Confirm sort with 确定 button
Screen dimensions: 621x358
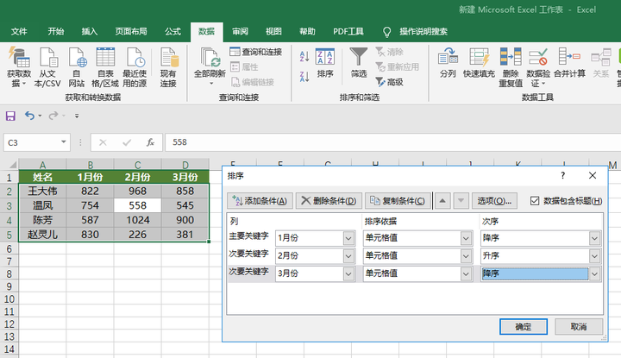(x=524, y=327)
